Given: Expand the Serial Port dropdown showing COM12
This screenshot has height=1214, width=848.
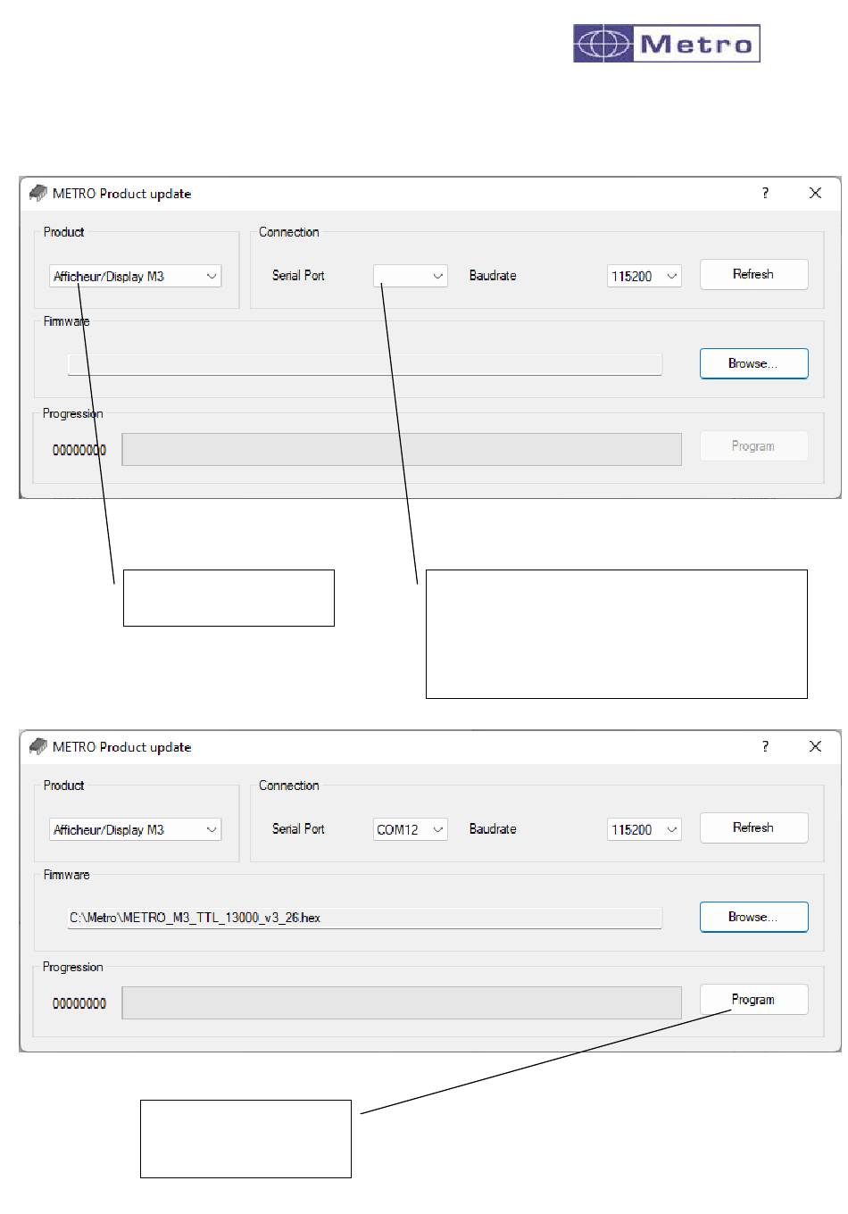Looking at the screenshot, I should tap(410, 830).
